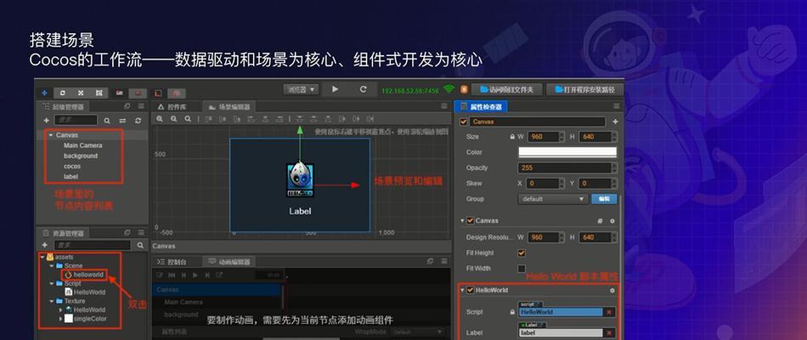Click the refresh preview button
Viewport: 807px width, 340px height.
point(363,89)
